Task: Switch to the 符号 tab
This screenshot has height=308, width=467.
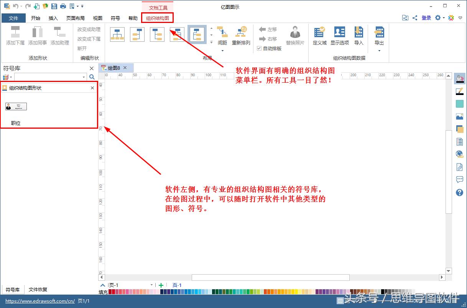Action: point(115,18)
